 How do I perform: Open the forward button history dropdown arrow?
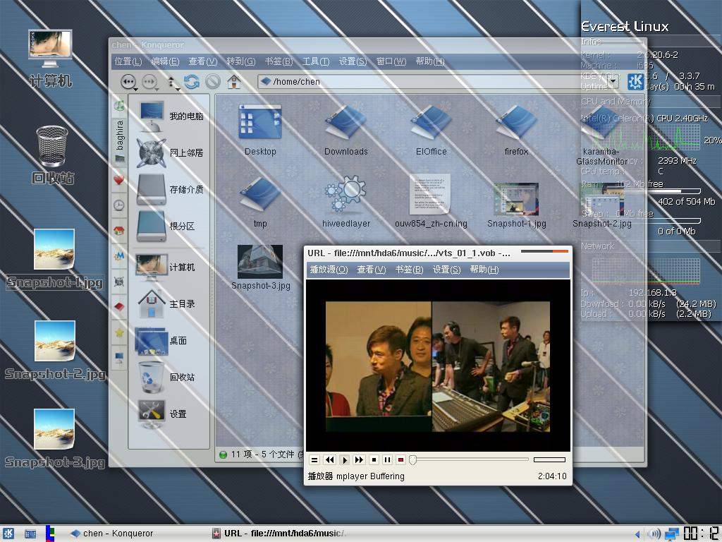157,88
